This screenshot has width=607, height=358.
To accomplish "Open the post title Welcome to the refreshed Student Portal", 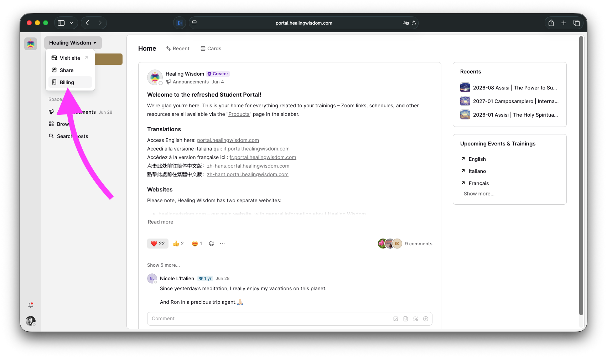I will pos(204,95).
